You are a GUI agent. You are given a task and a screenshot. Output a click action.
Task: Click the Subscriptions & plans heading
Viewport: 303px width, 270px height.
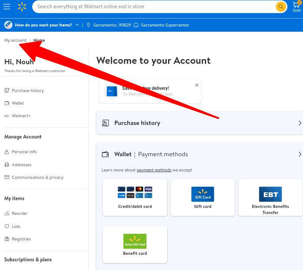(28, 260)
